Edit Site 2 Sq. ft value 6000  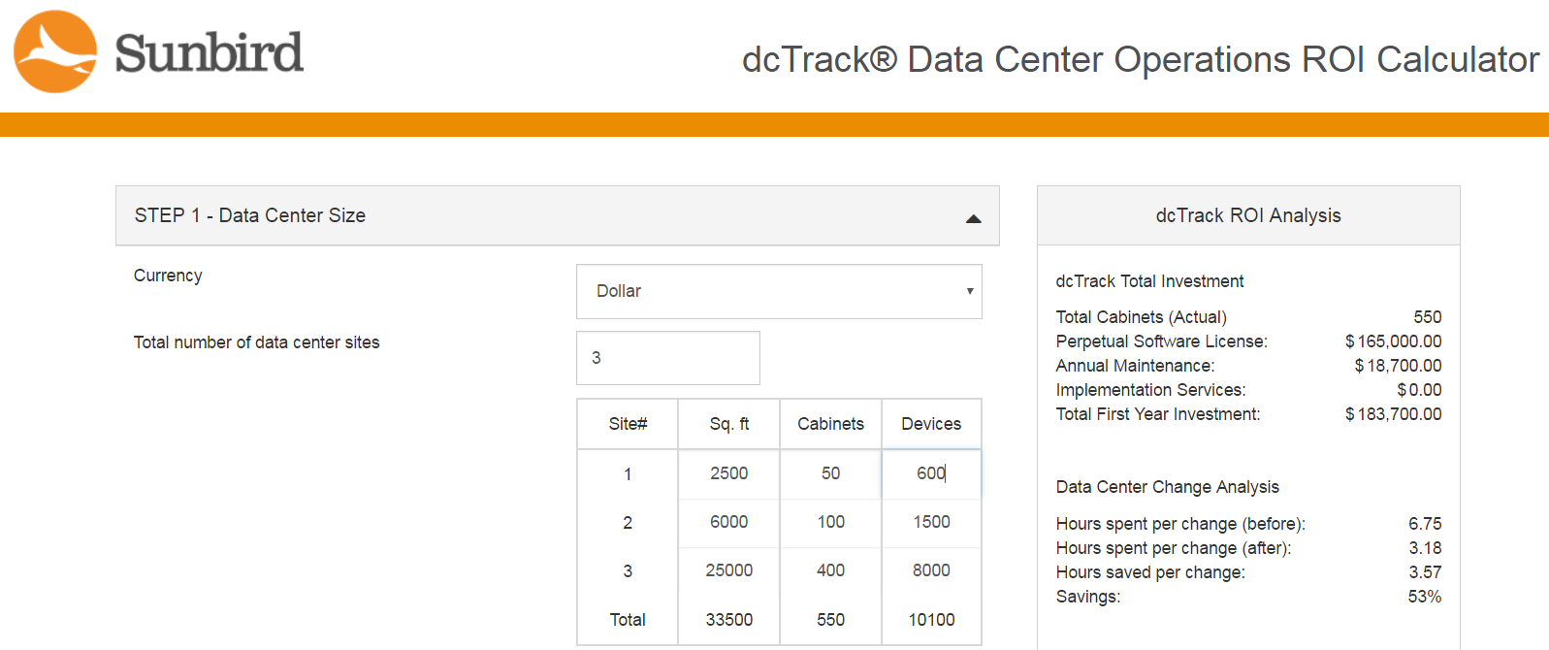(729, 522)
